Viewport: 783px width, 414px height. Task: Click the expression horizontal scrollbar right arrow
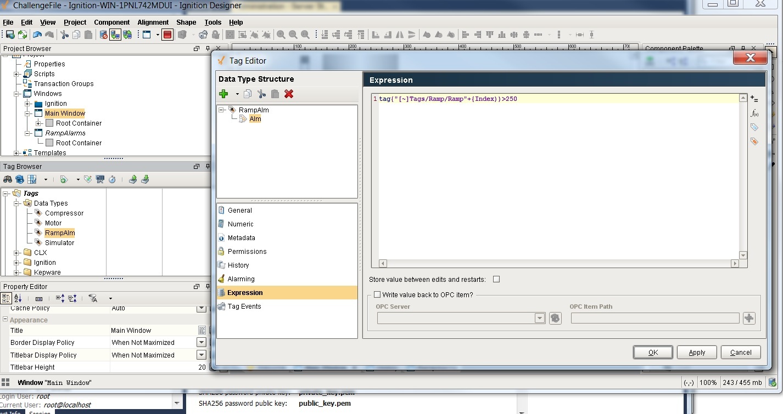(x=734, y=263)
